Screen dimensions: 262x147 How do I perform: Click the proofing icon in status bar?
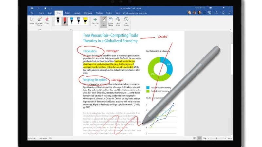(x=50, y=138)
